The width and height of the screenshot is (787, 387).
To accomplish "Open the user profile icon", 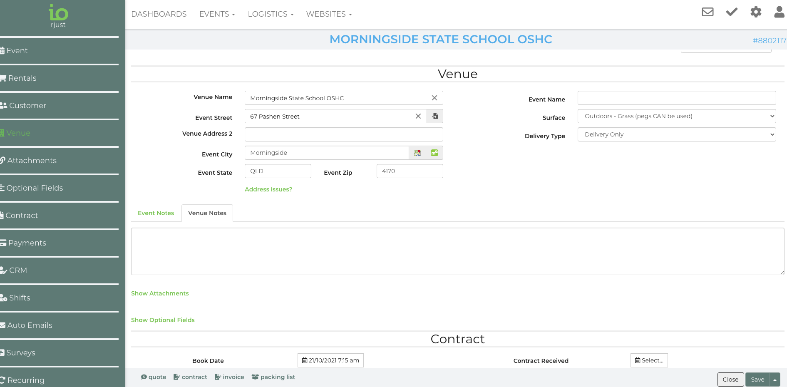I will point(779,12).
